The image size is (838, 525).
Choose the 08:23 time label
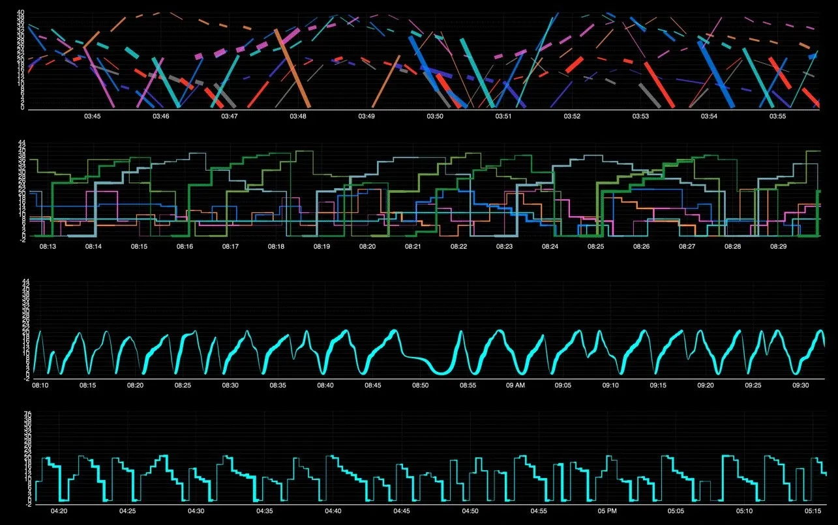pyautogui.click(x=505, y=247)
